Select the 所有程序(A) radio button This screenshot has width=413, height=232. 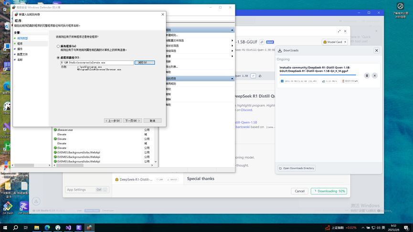(x=58, y=46)
